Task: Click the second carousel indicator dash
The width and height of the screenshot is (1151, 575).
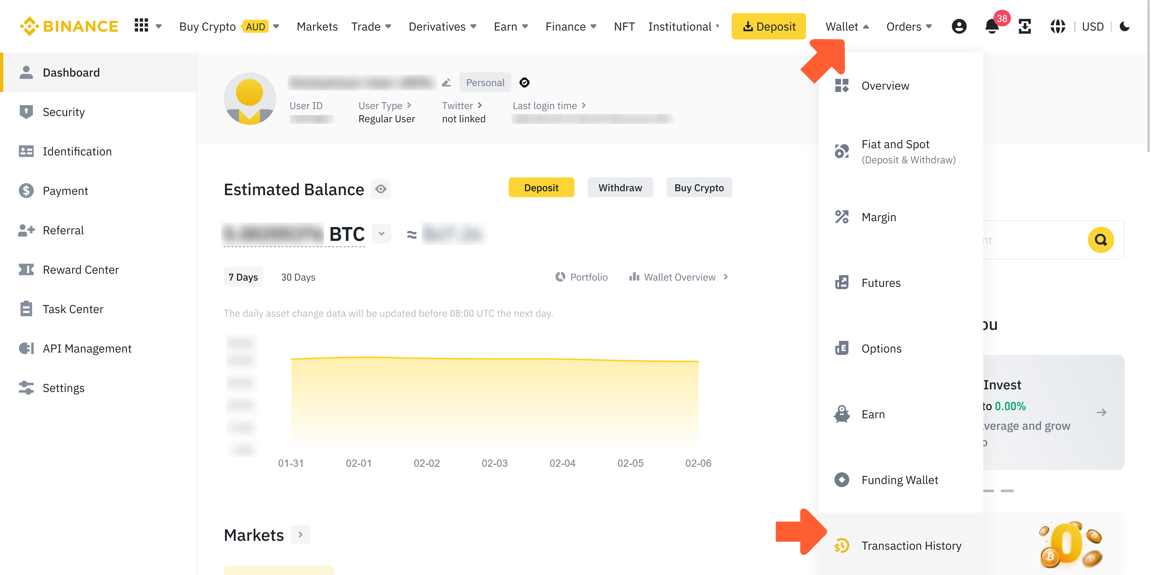Action: tap(1007, 491)
